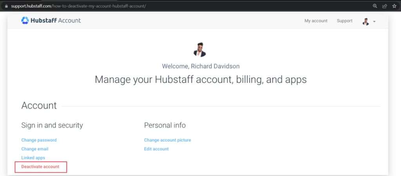Click the share page icon in address bar
The height and width of the screenshot is (176, 401).
pos(385,6)
